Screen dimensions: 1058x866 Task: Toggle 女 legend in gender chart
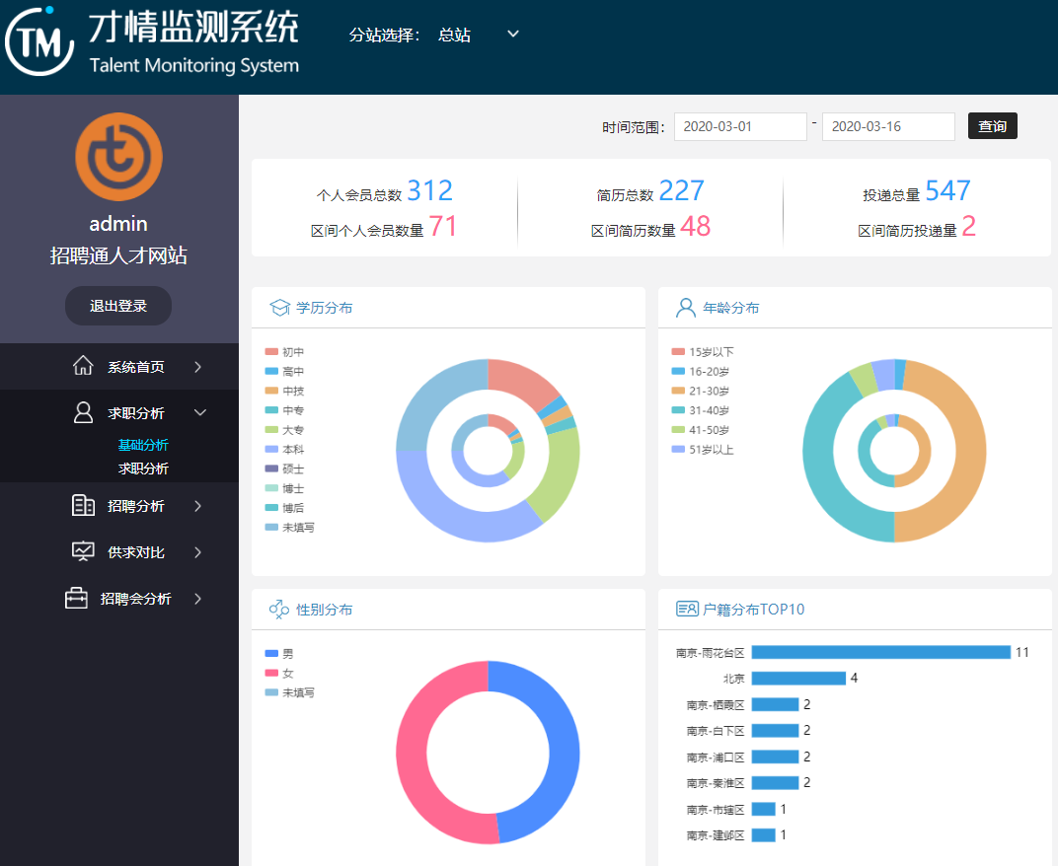pos(287,673)
